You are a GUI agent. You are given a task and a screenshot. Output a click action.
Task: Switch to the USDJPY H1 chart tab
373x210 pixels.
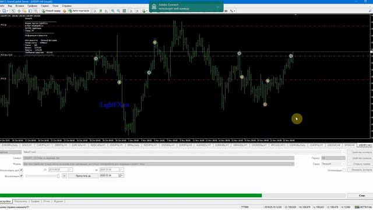[x=117, y=145]
